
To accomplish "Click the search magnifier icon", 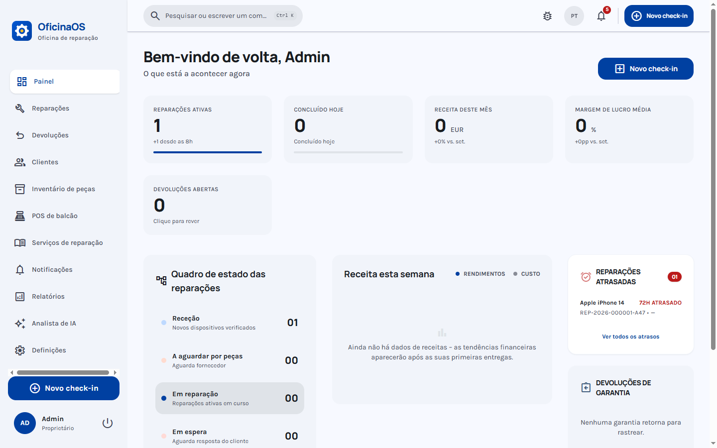I will [x=155, y=16].
